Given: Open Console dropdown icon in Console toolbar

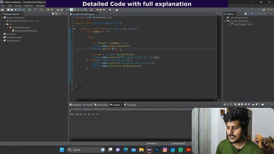Looking at the screenshot, I should click(x=262, y=104).
